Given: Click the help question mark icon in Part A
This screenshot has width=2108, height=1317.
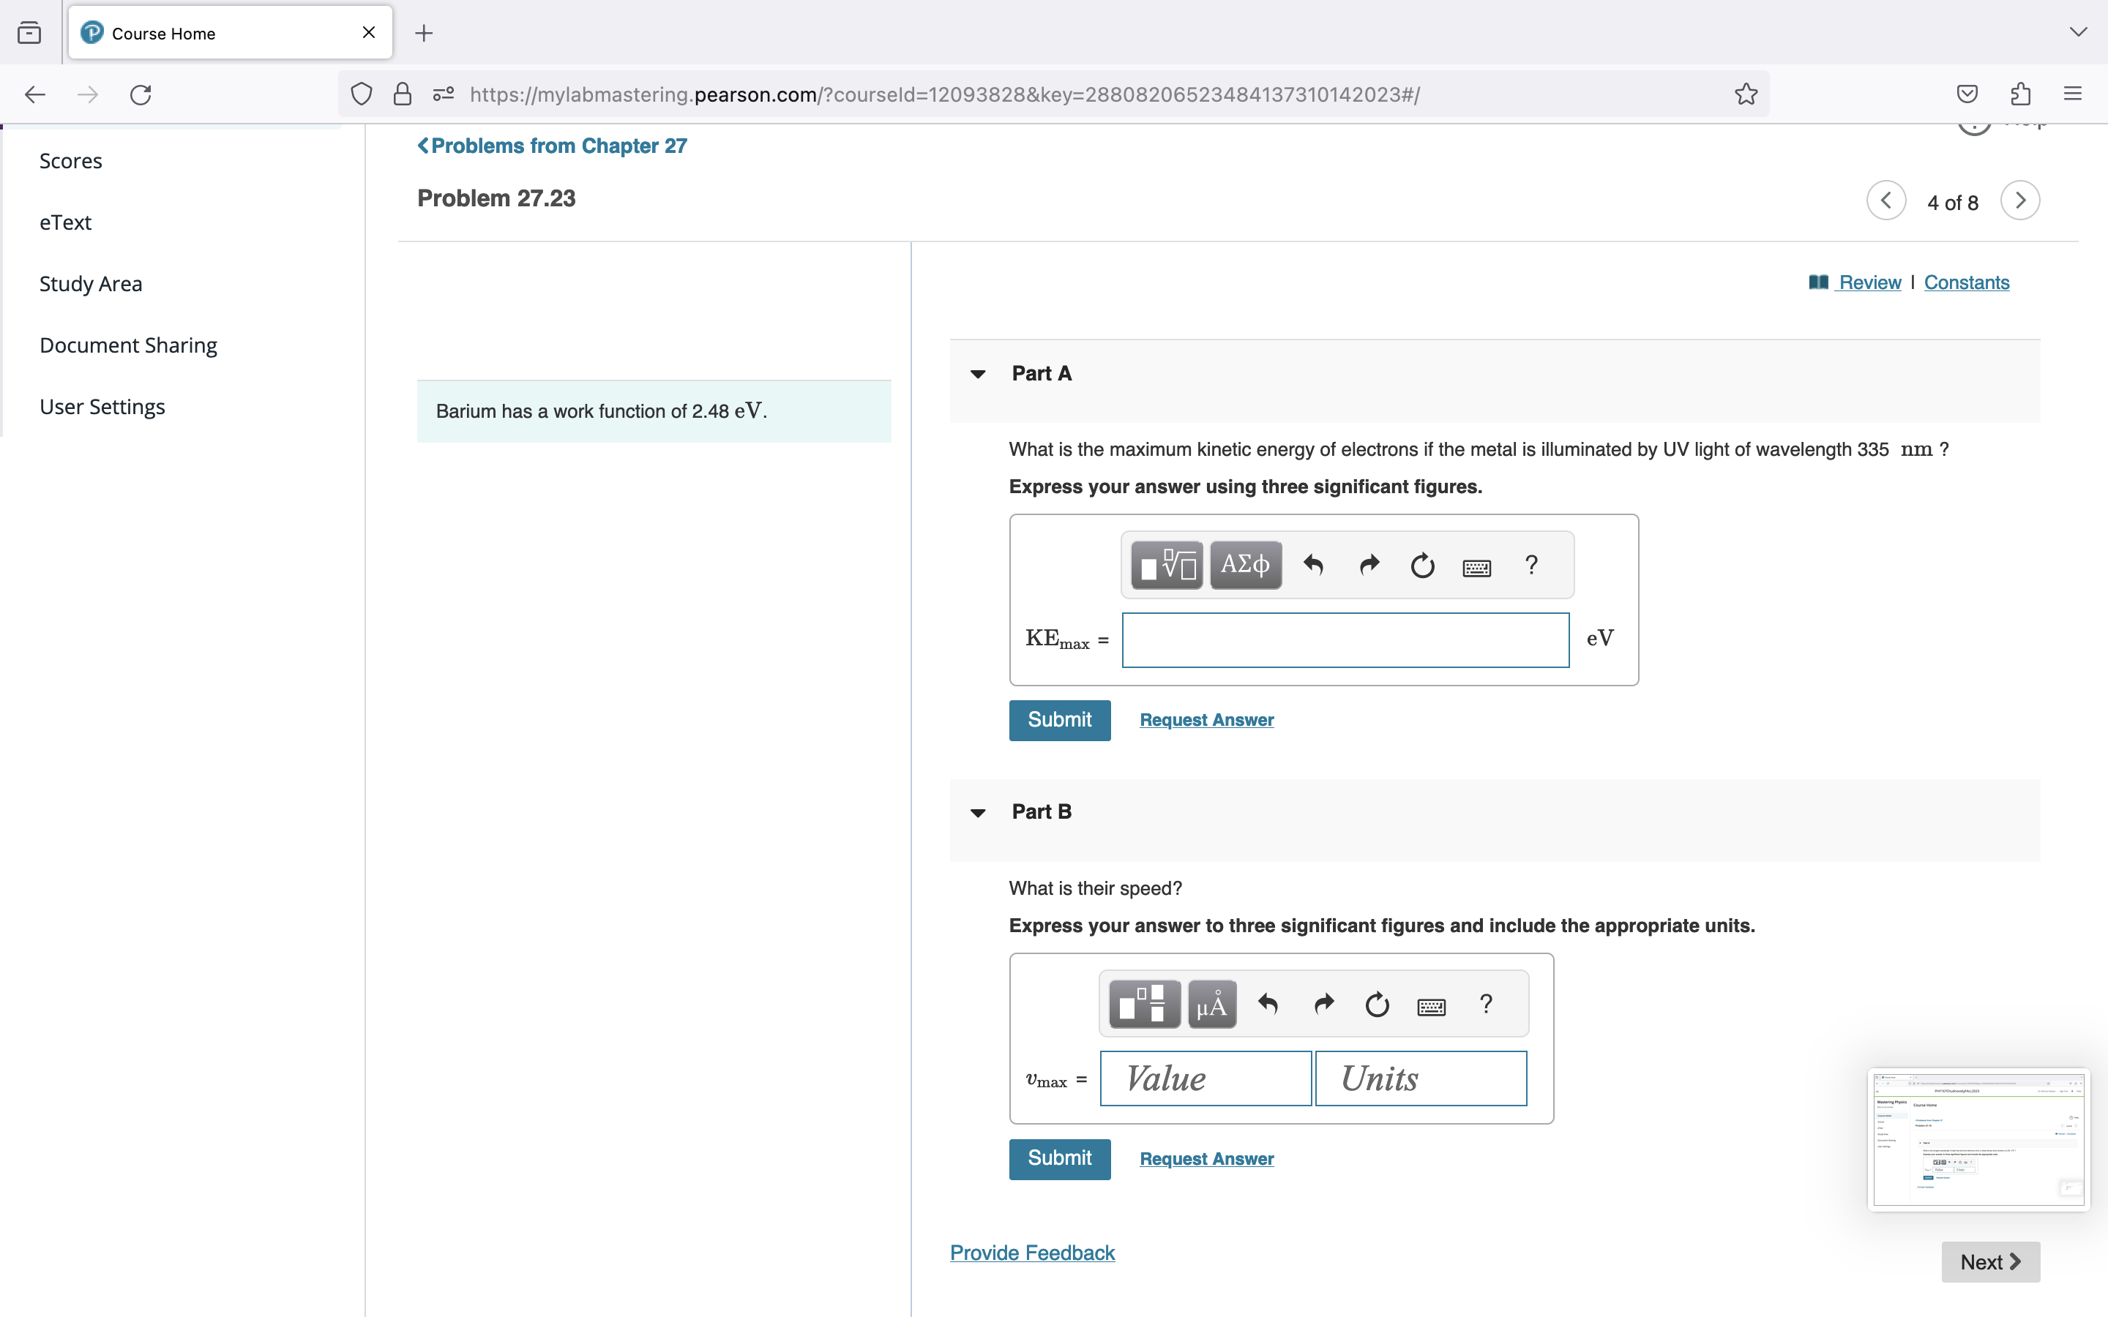Looking at the screenshot, I should point(1531,564).
